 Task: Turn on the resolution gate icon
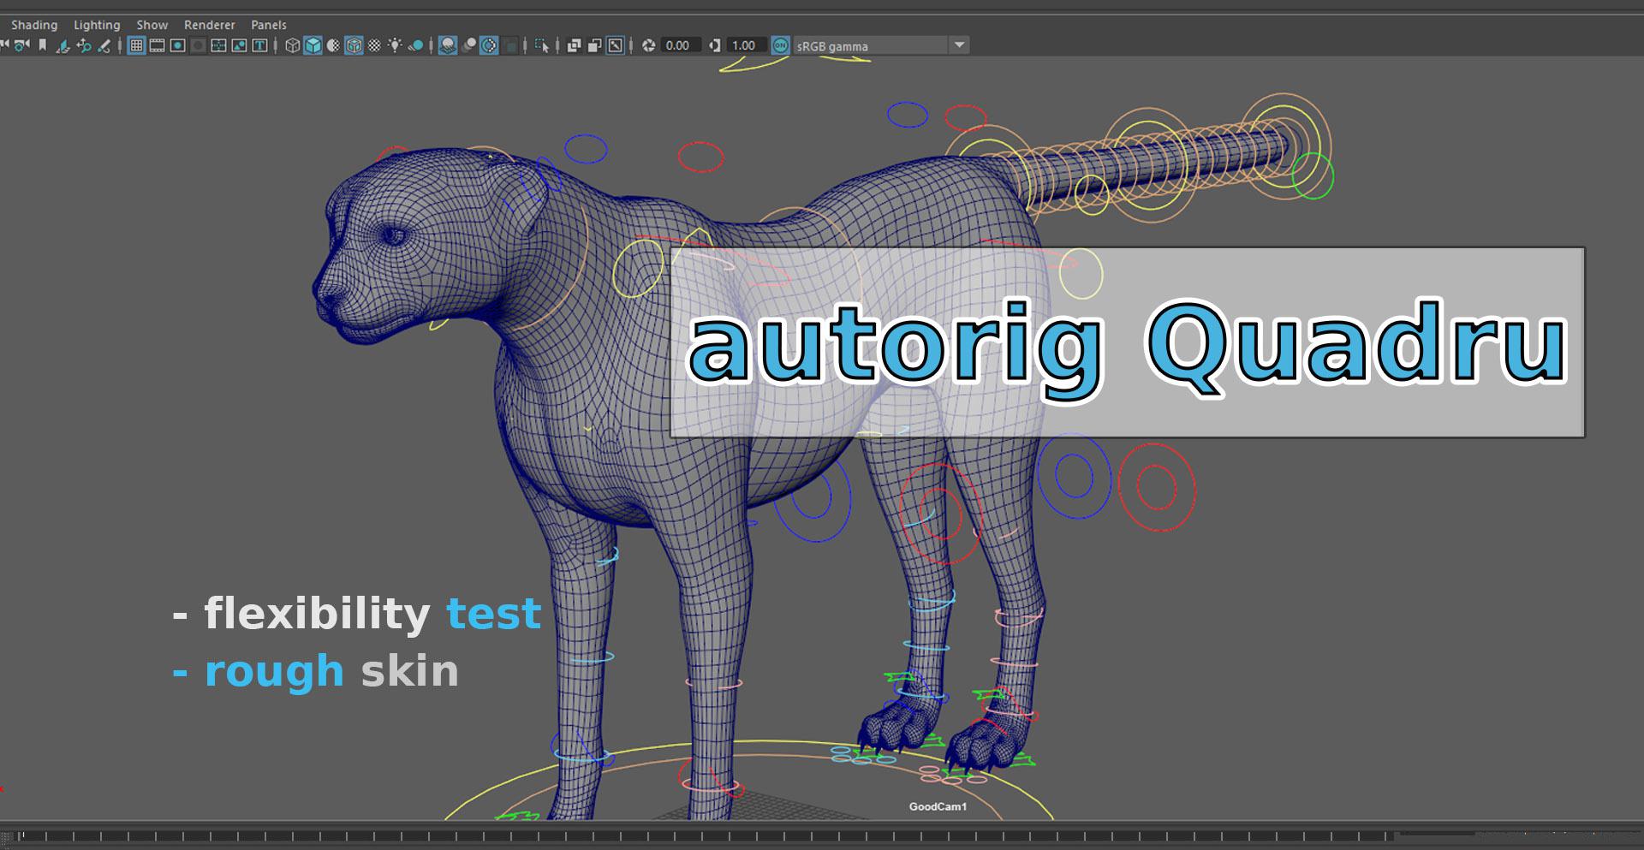point(177,45)
